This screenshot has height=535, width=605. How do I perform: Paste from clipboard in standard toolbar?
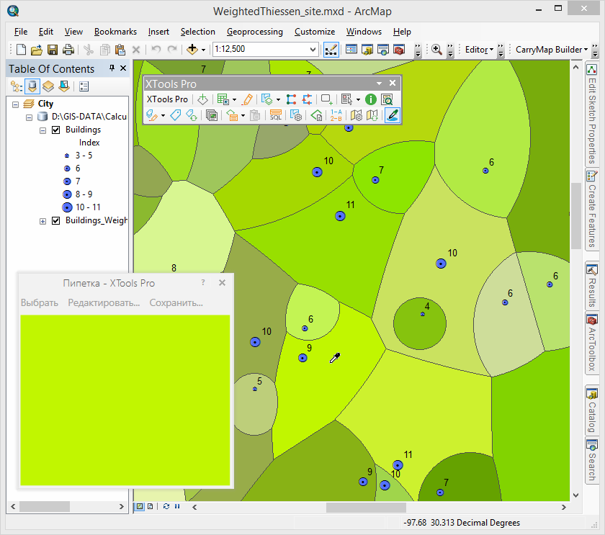pos(120,50)
